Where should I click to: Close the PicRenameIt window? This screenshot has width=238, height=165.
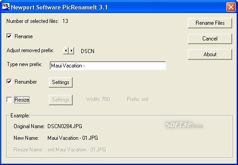pyautogui.click(x=231, y=7)
